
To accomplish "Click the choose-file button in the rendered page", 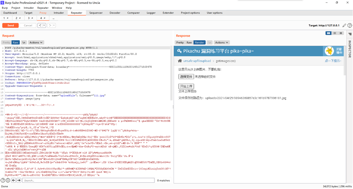I will [186, 77].
